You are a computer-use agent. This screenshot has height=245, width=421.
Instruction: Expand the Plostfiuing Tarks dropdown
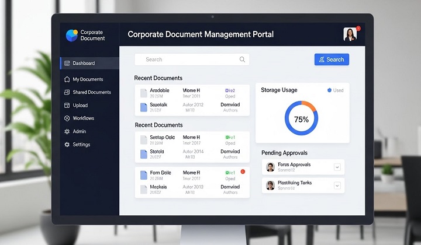[x=337, y=185]
